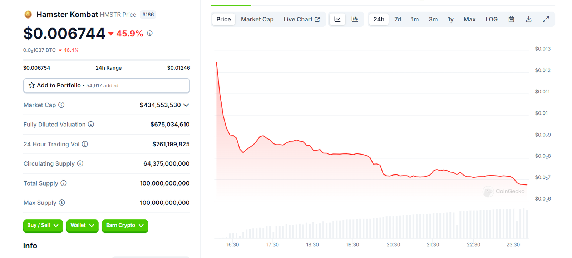Click the $0.006754 24h low value
Screen dimensions: 572x258
tap(36, 68)
